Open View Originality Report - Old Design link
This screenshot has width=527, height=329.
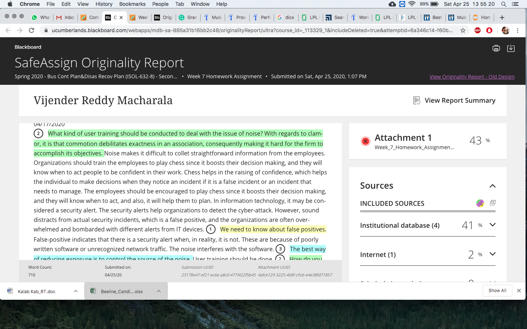pos(472,77)
